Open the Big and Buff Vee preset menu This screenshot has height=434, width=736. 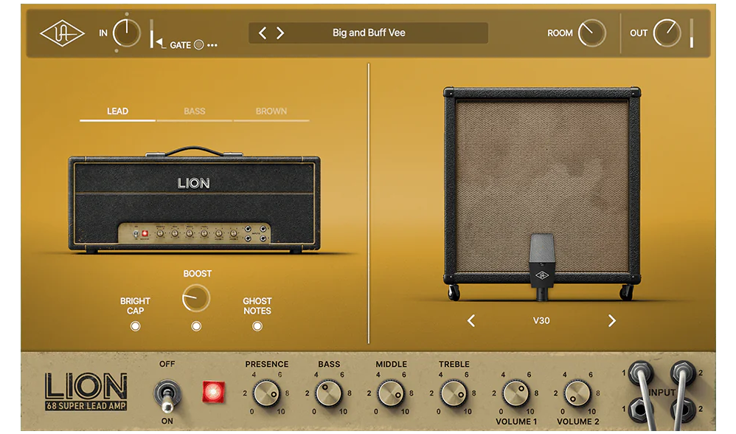[369, 33]
